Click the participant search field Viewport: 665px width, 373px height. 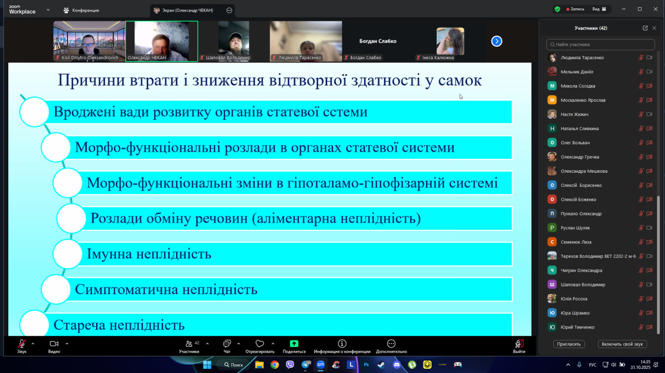coord(601,45)
